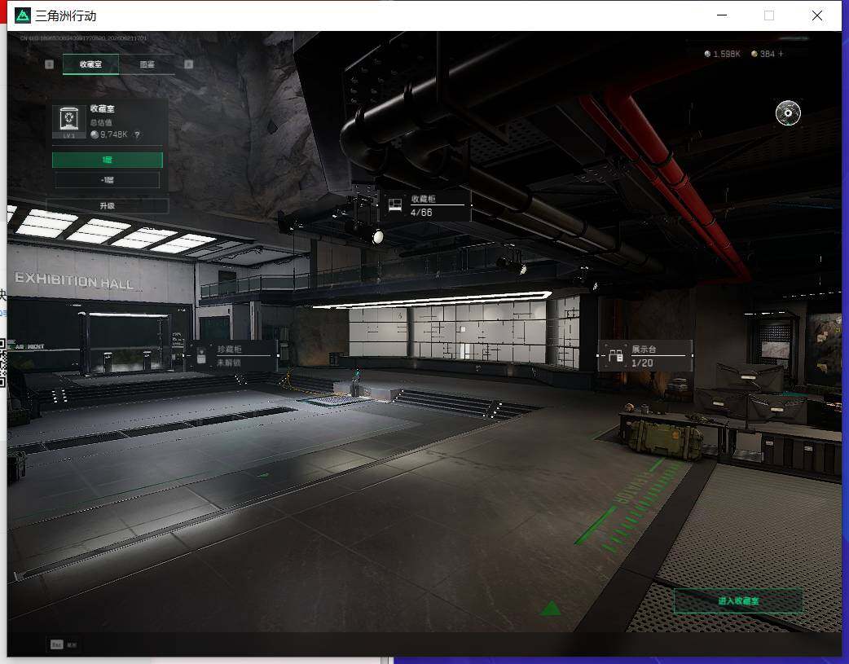
Task: Click the 收藏柜 cabinet icon
Action: (395, 204)
